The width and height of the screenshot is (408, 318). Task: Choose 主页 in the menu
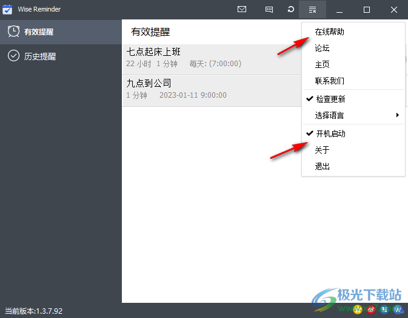[322, 64]
